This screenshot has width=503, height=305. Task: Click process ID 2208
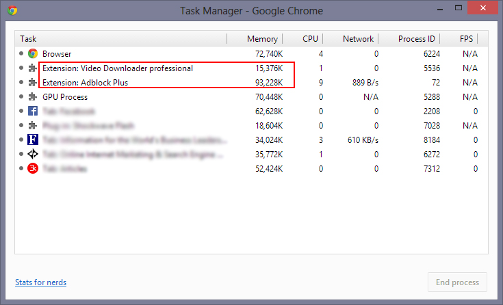pos(431,111)
